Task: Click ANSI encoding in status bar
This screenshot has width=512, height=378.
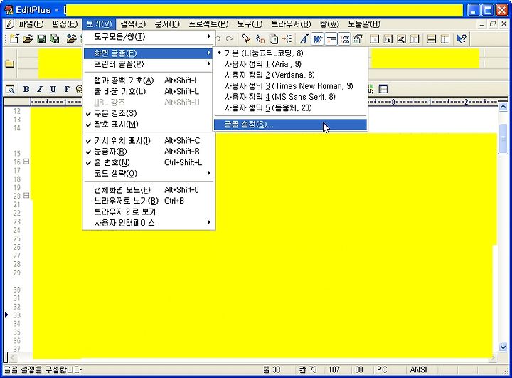Action: tap(418, 370)
